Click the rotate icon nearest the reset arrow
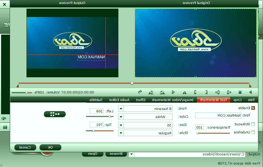This screenshot has height=167, width=263. (x=151, y=92)
